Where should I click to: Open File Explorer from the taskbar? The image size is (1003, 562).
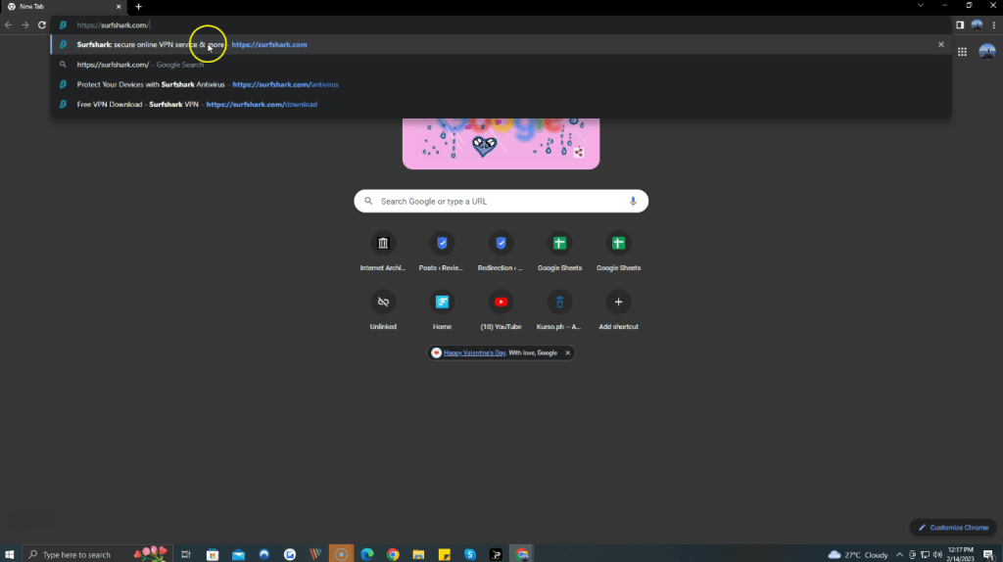click(x=418, y=554)
